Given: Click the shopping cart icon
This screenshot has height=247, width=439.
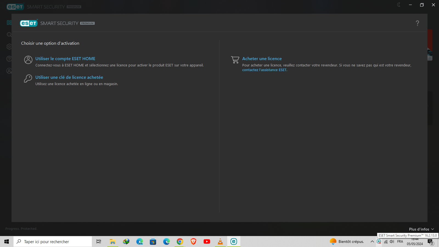Looking at the screenshot, I should pyautogui.click(x=235, y=60).
